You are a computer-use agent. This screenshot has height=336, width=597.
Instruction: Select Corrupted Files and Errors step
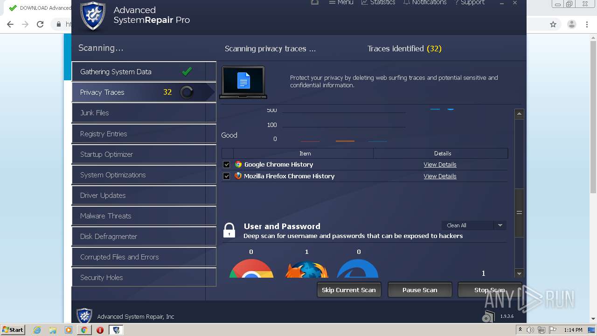(144, 257)
